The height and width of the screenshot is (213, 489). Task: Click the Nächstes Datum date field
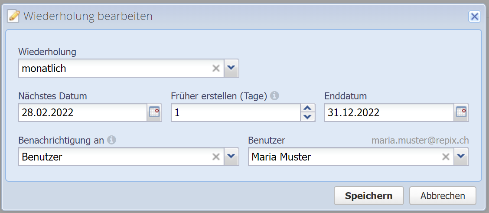tap(82, 113)
